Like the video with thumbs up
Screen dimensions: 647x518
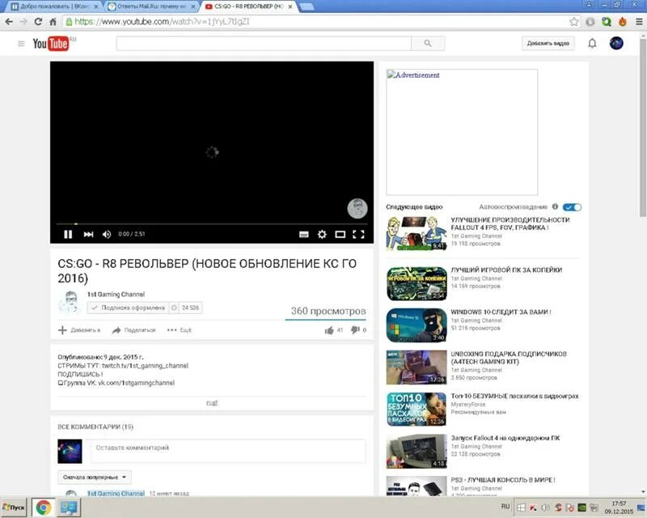point(329,330)
